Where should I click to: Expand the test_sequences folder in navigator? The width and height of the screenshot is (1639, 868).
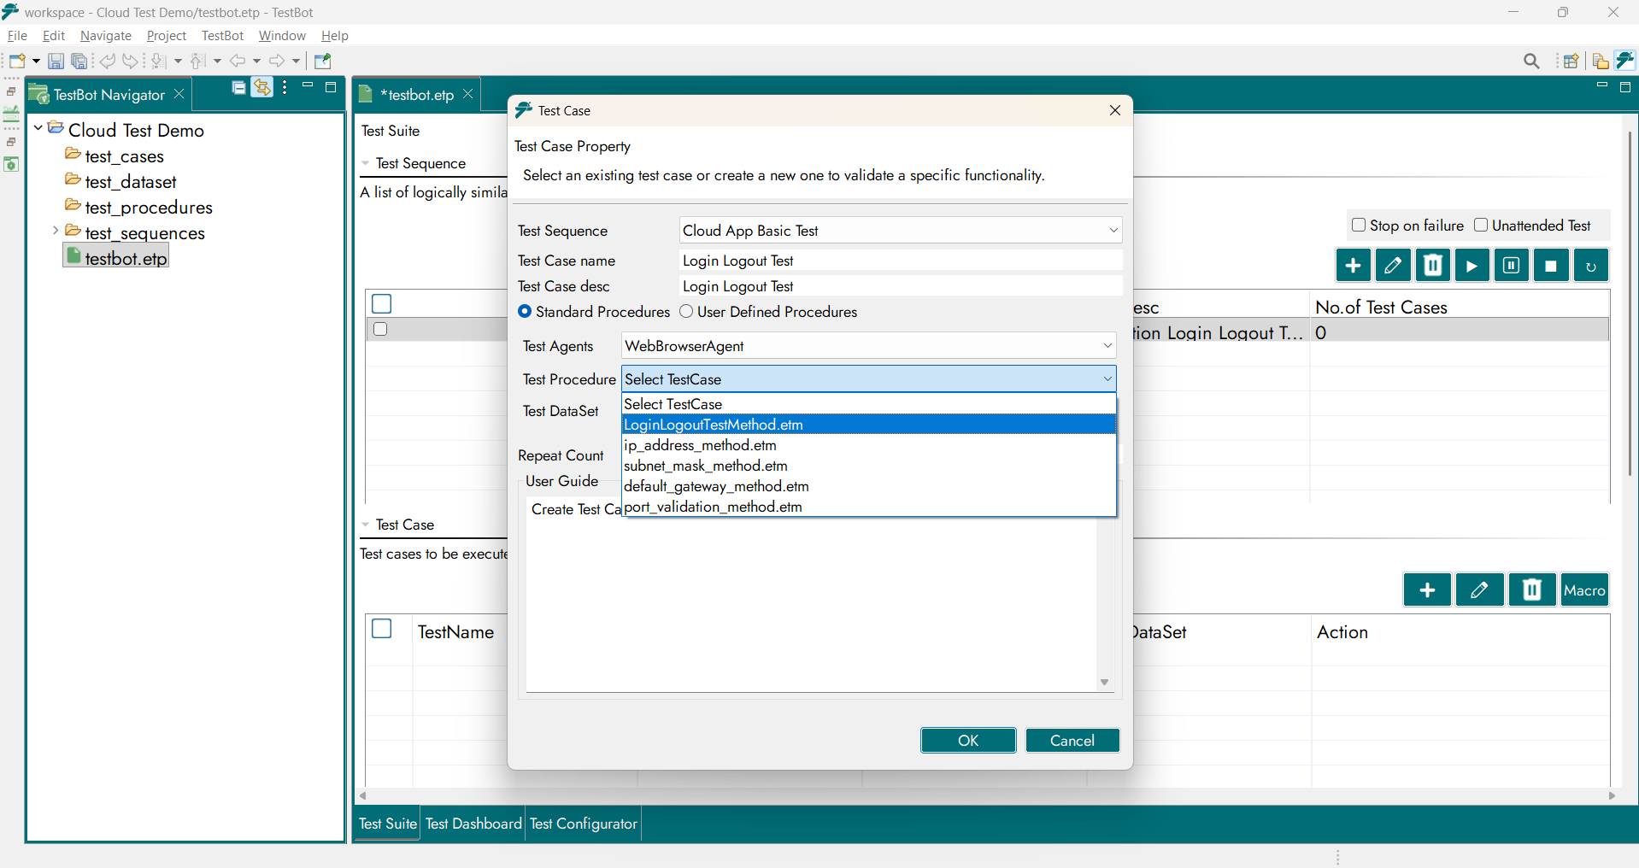56,232
